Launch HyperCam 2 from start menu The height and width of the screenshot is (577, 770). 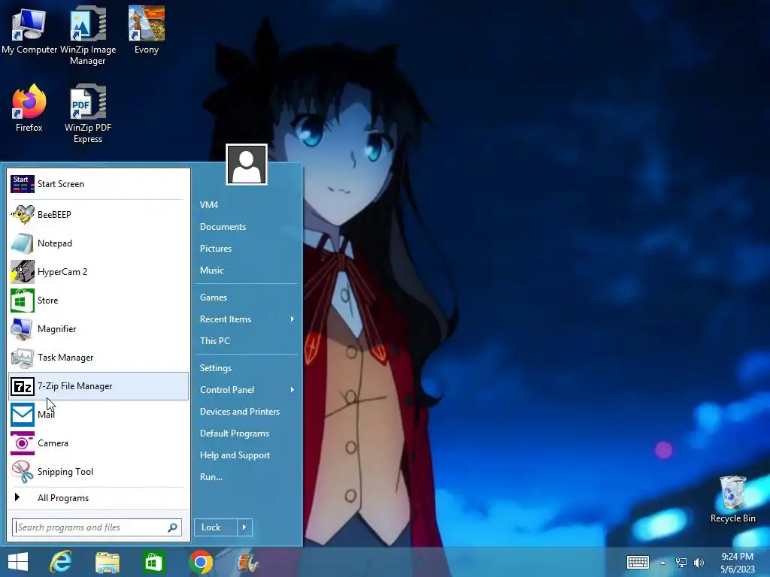click(x=99, y=271)
